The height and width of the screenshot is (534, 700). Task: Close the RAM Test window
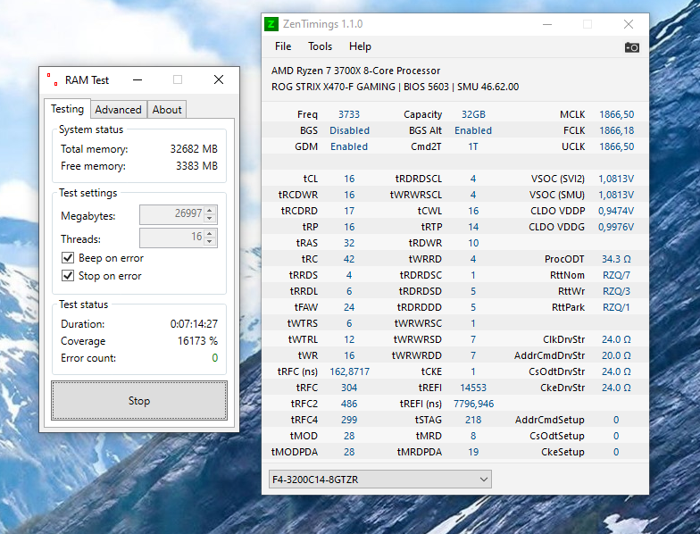[219, 80]
